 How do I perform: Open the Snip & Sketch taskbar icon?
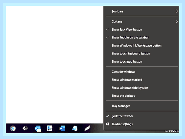[x=50, y=128]
